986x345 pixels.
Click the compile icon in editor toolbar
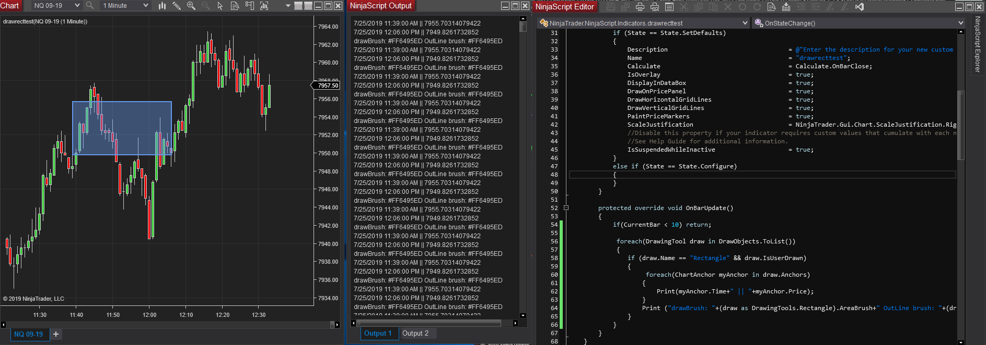point(786,7)
